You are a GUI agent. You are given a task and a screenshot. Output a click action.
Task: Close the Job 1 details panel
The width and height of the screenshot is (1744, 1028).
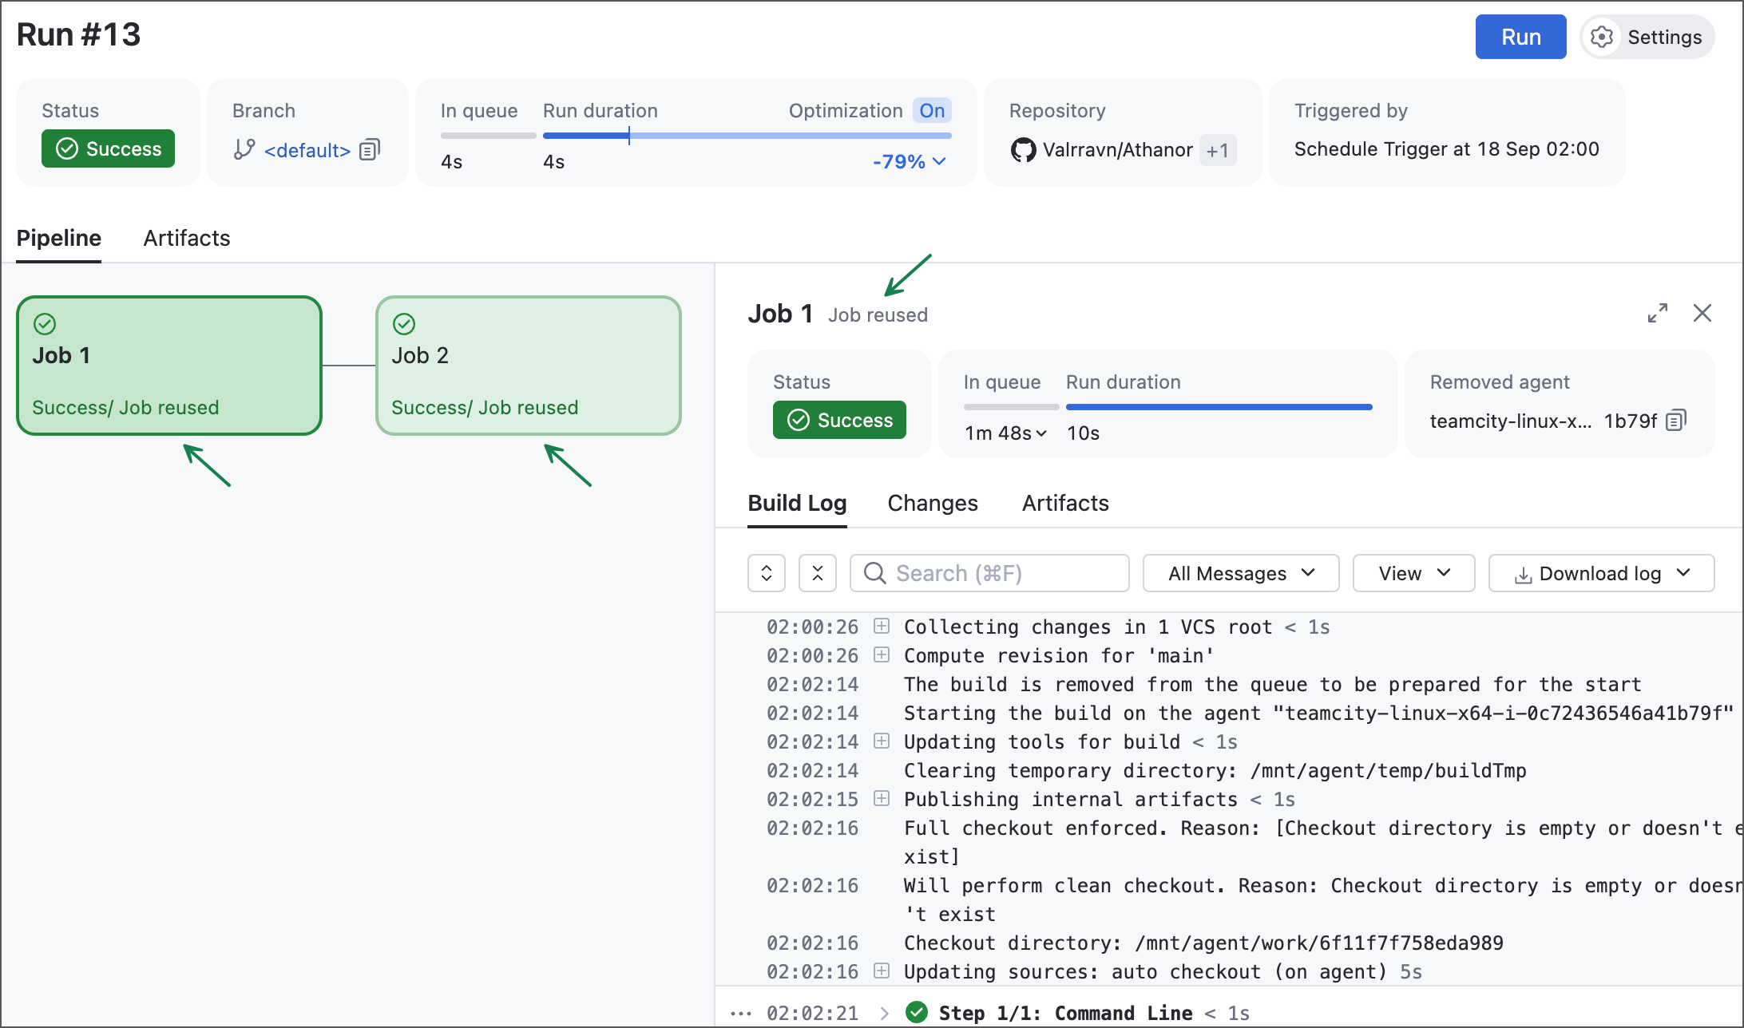pos(1702,313)
